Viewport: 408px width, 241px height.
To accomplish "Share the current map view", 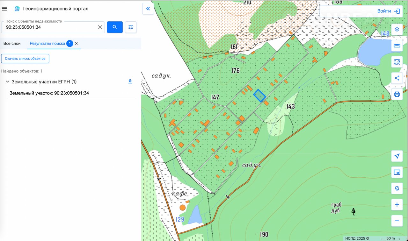I will (397, 78).
